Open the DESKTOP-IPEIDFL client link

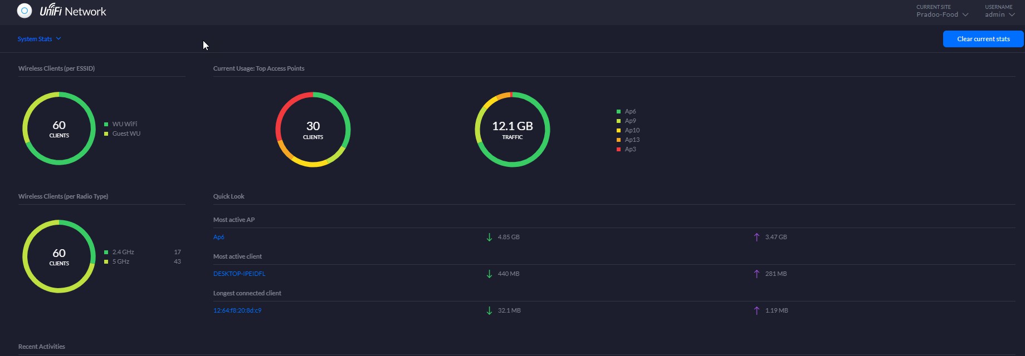(239, 274)
